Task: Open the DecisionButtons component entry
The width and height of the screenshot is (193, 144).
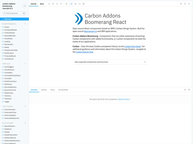Action: click(x=10, y=87)
